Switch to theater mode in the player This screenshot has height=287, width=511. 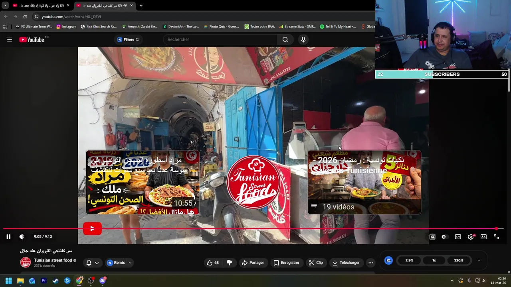(483, 237)
